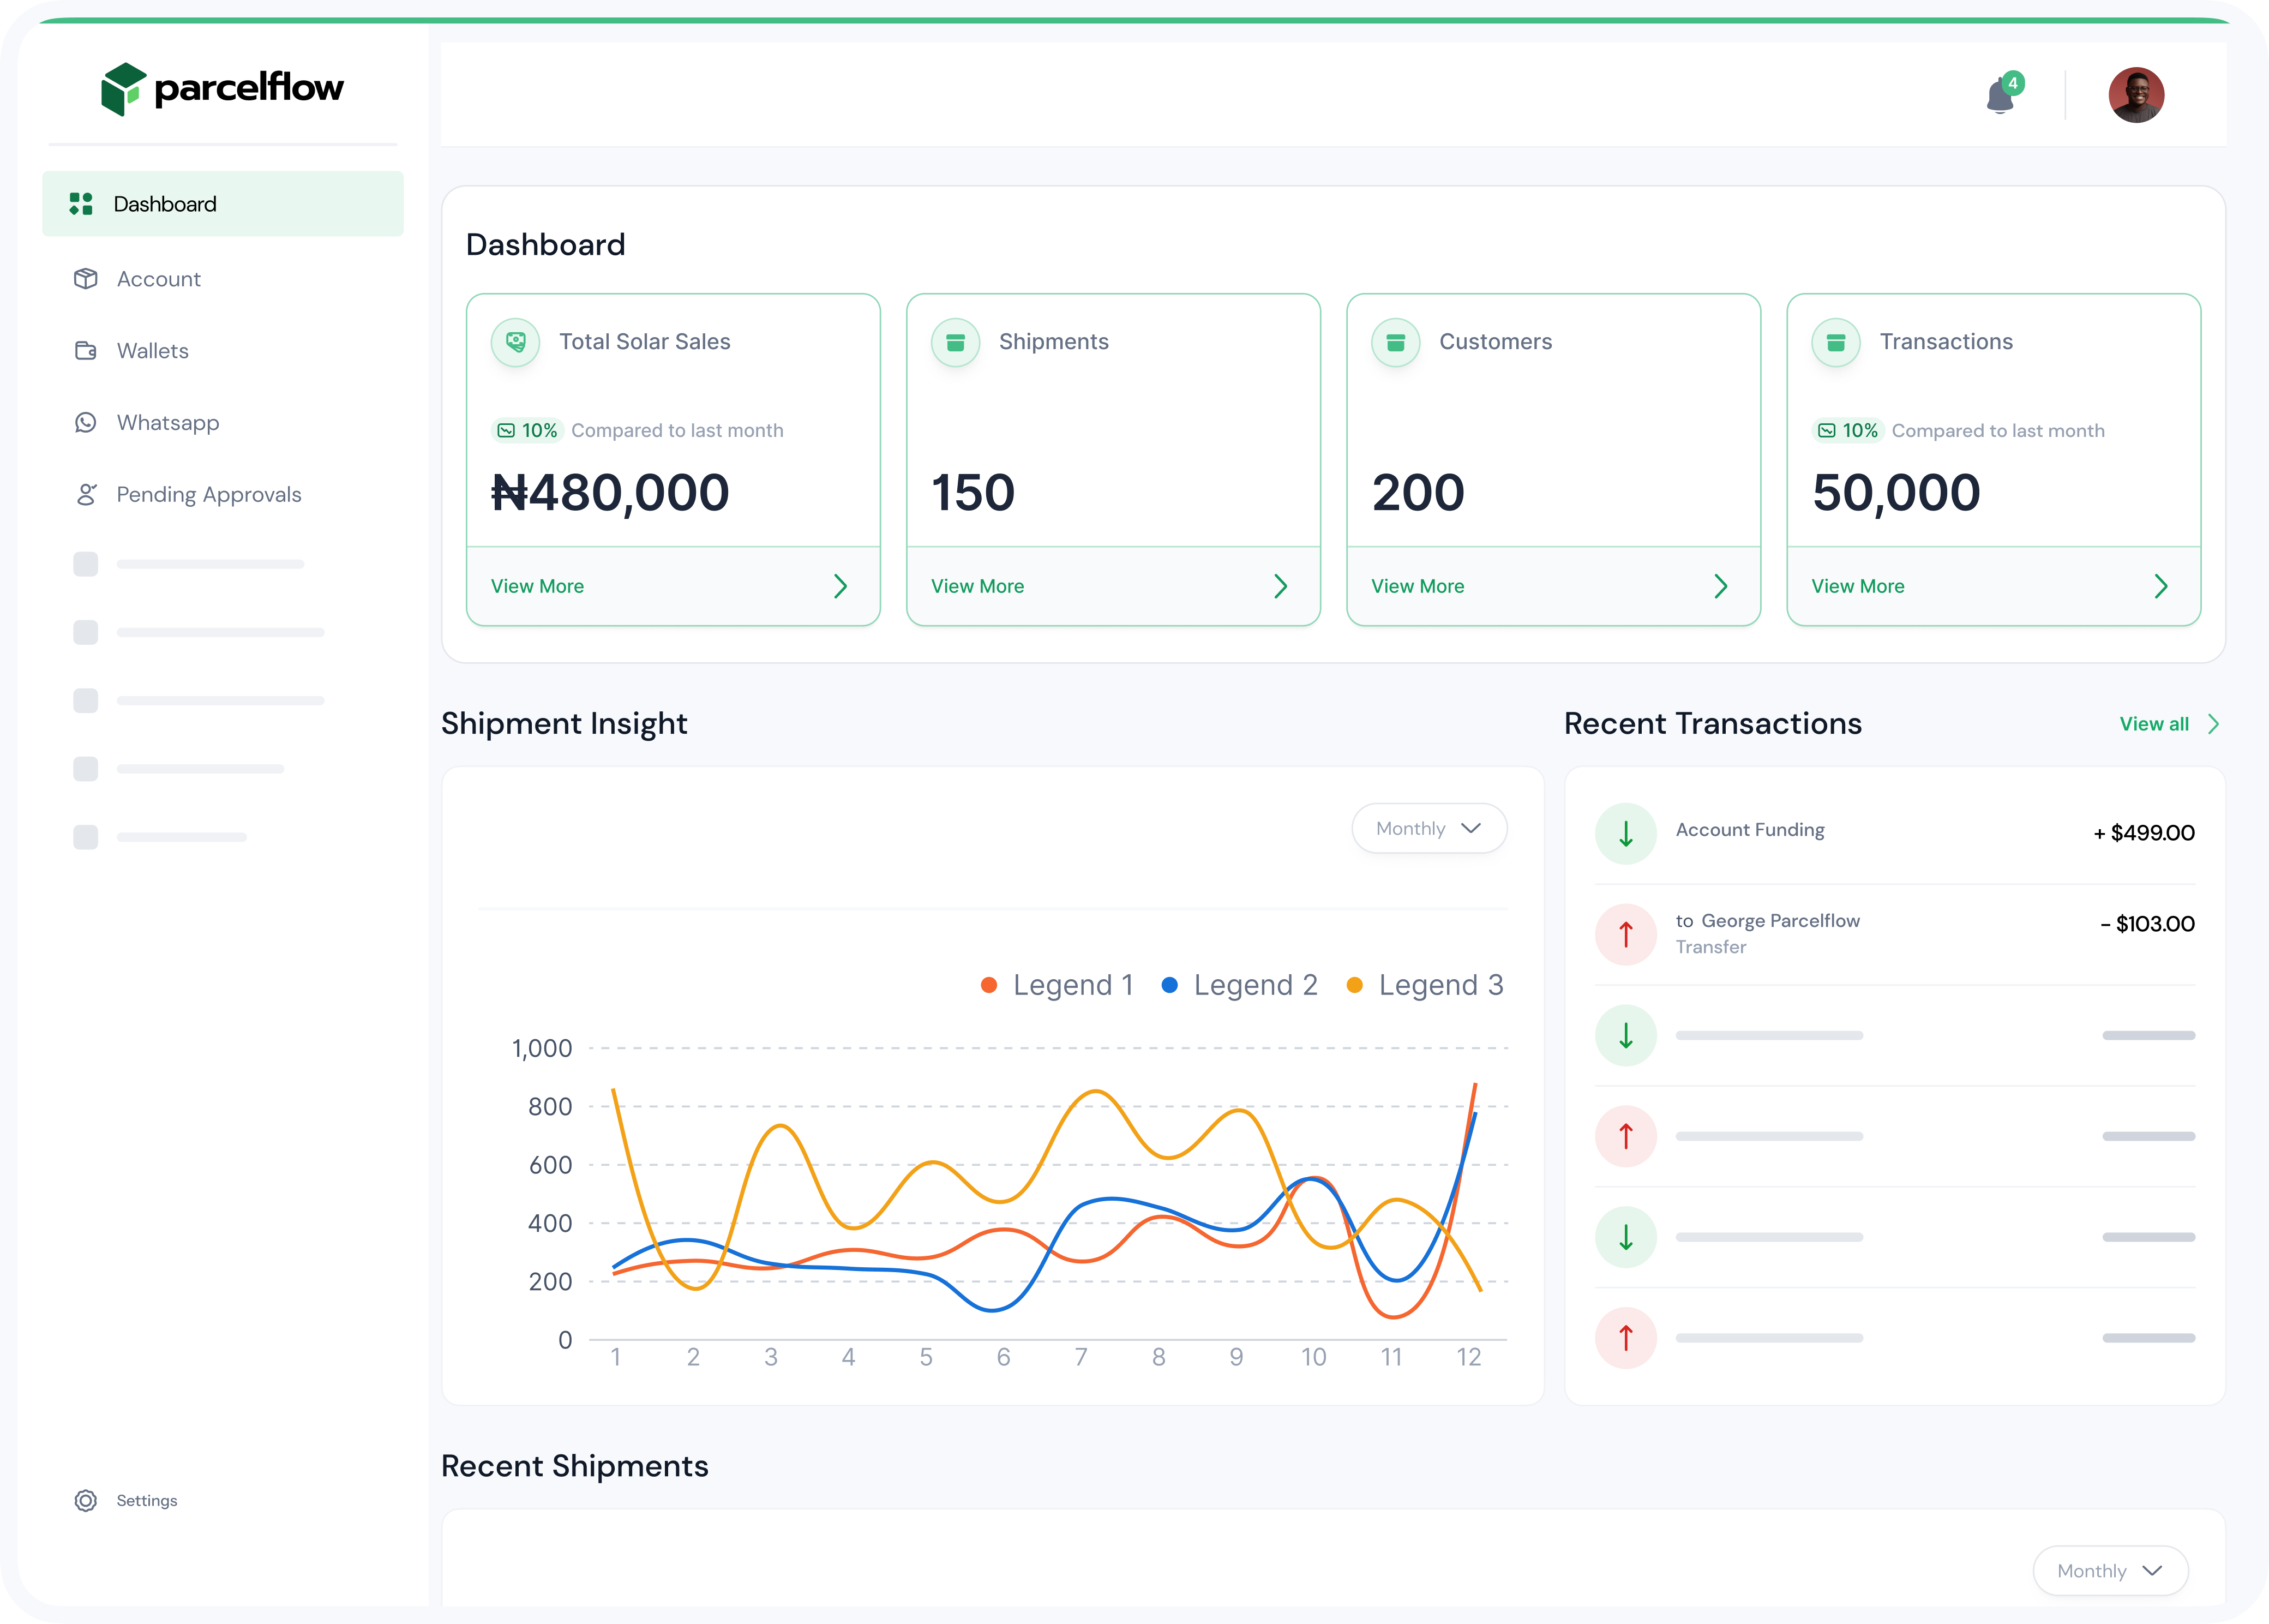Open the Monthly dropdown under Recent Shipments

coord(2109,1570)
